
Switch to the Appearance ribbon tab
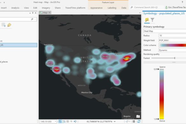click(96, 8)
